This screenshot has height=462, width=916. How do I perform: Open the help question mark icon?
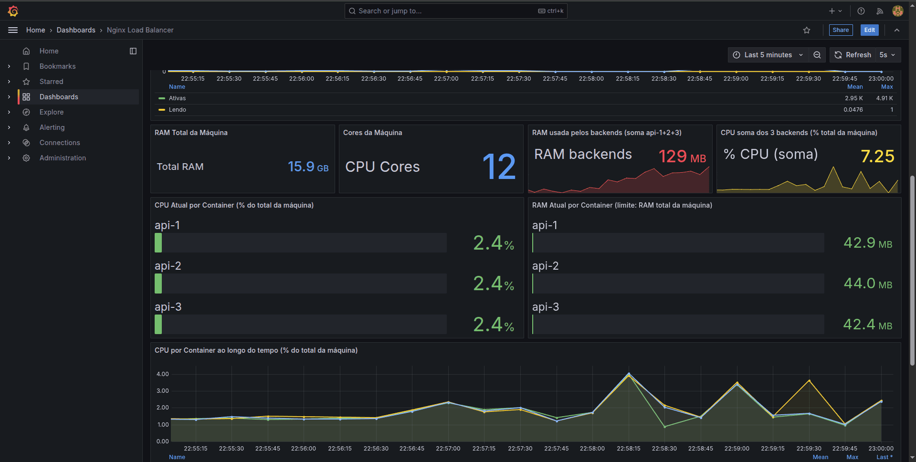tap(861, 11)
